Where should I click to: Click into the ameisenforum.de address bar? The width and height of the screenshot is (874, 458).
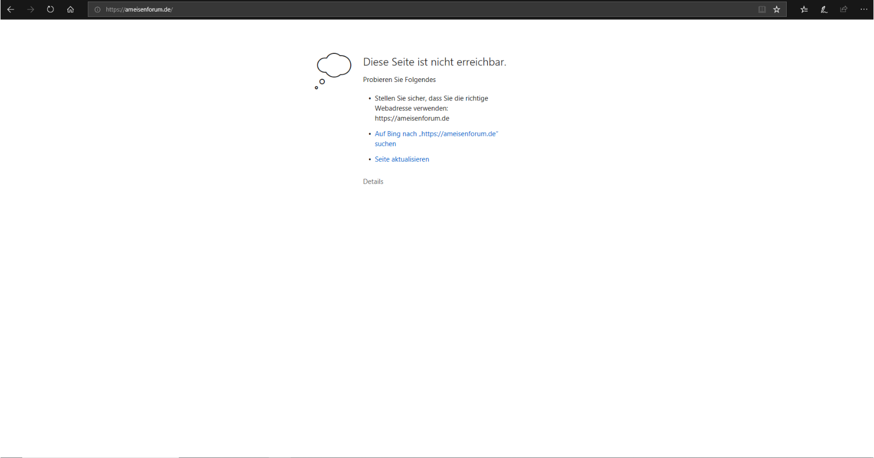(370, 10)
